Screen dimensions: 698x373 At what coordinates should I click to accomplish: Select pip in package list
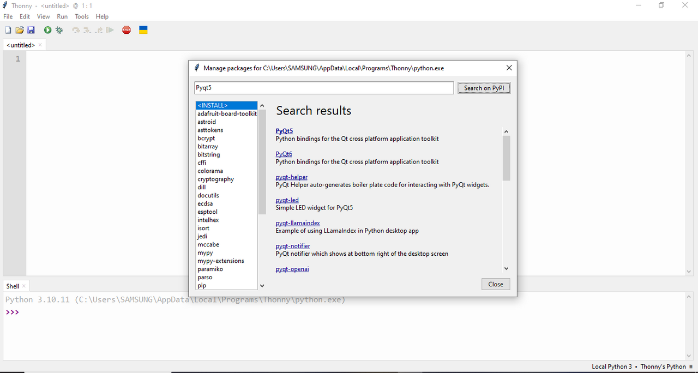click(226, 285)
